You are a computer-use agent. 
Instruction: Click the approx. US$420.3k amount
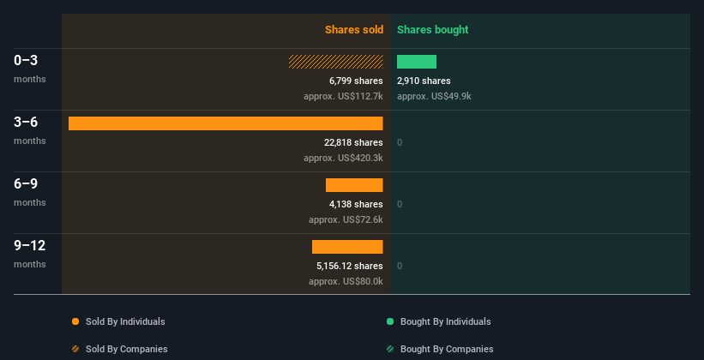(344, 158)
